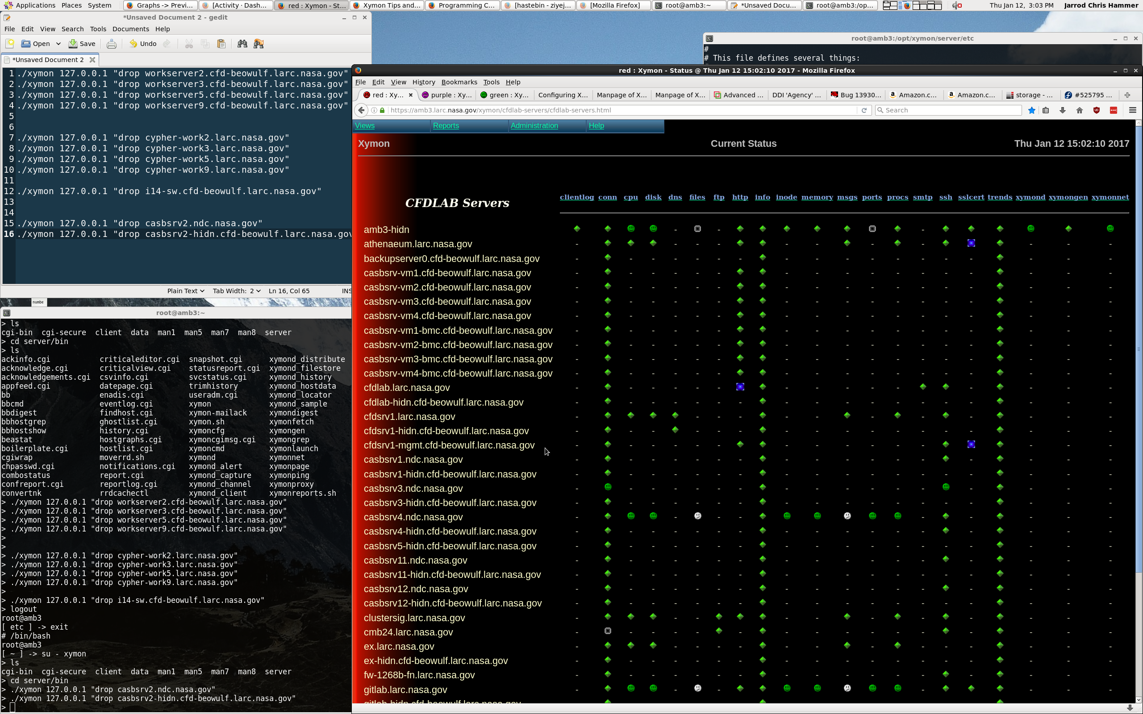Open gedit's Documents menu

tap(130, 29)
